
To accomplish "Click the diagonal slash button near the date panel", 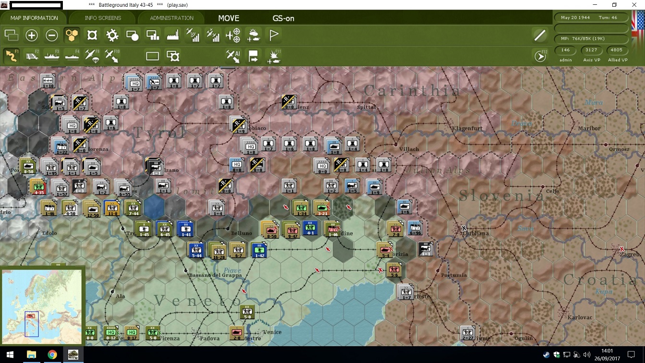I will point(540,35).
